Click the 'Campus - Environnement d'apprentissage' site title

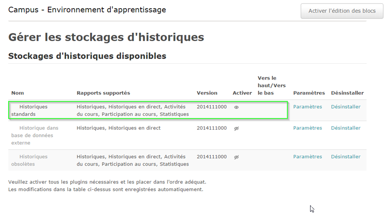click(87, 10)
